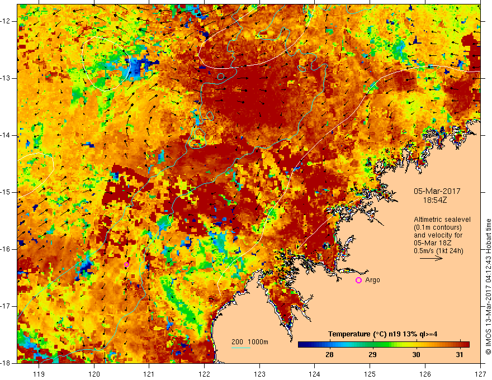The width and height of the screenshot is (492, 380).
Task: Click the '31' color bar tick label
Action: click(460, 355)
